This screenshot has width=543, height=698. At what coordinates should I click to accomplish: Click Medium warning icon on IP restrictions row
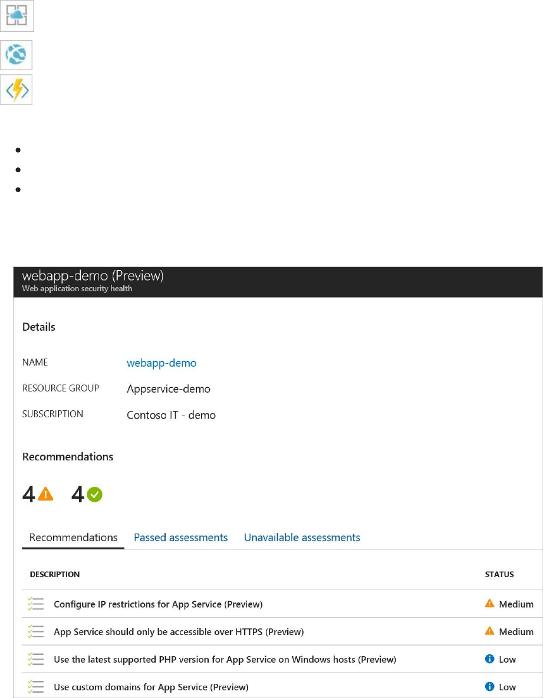[x=489, y=604]
